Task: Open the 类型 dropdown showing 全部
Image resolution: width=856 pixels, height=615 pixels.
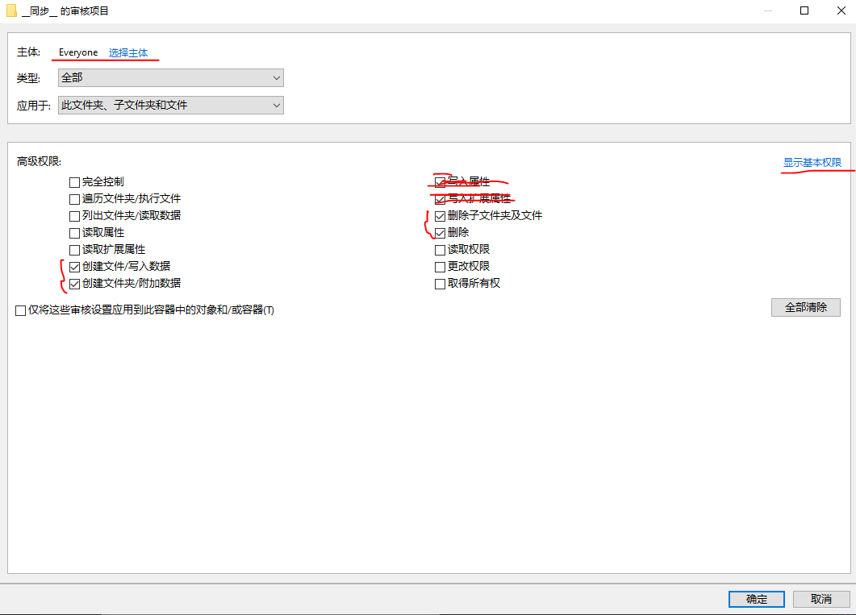Action: (170, 77)
